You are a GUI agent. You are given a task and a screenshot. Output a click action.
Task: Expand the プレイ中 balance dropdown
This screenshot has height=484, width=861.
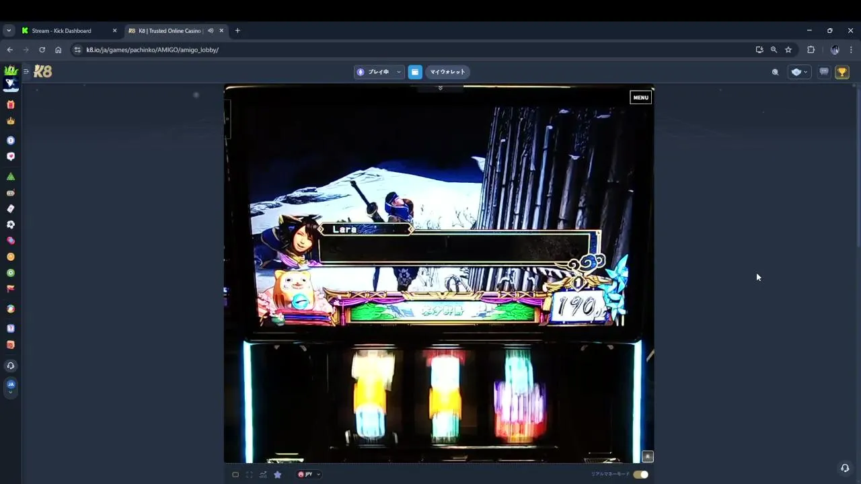[x=379, y=72]
